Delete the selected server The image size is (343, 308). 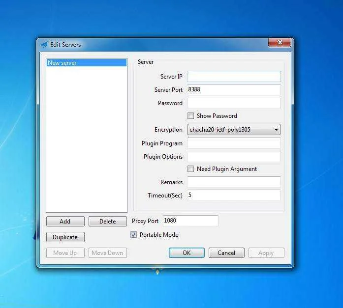(107, 222)
